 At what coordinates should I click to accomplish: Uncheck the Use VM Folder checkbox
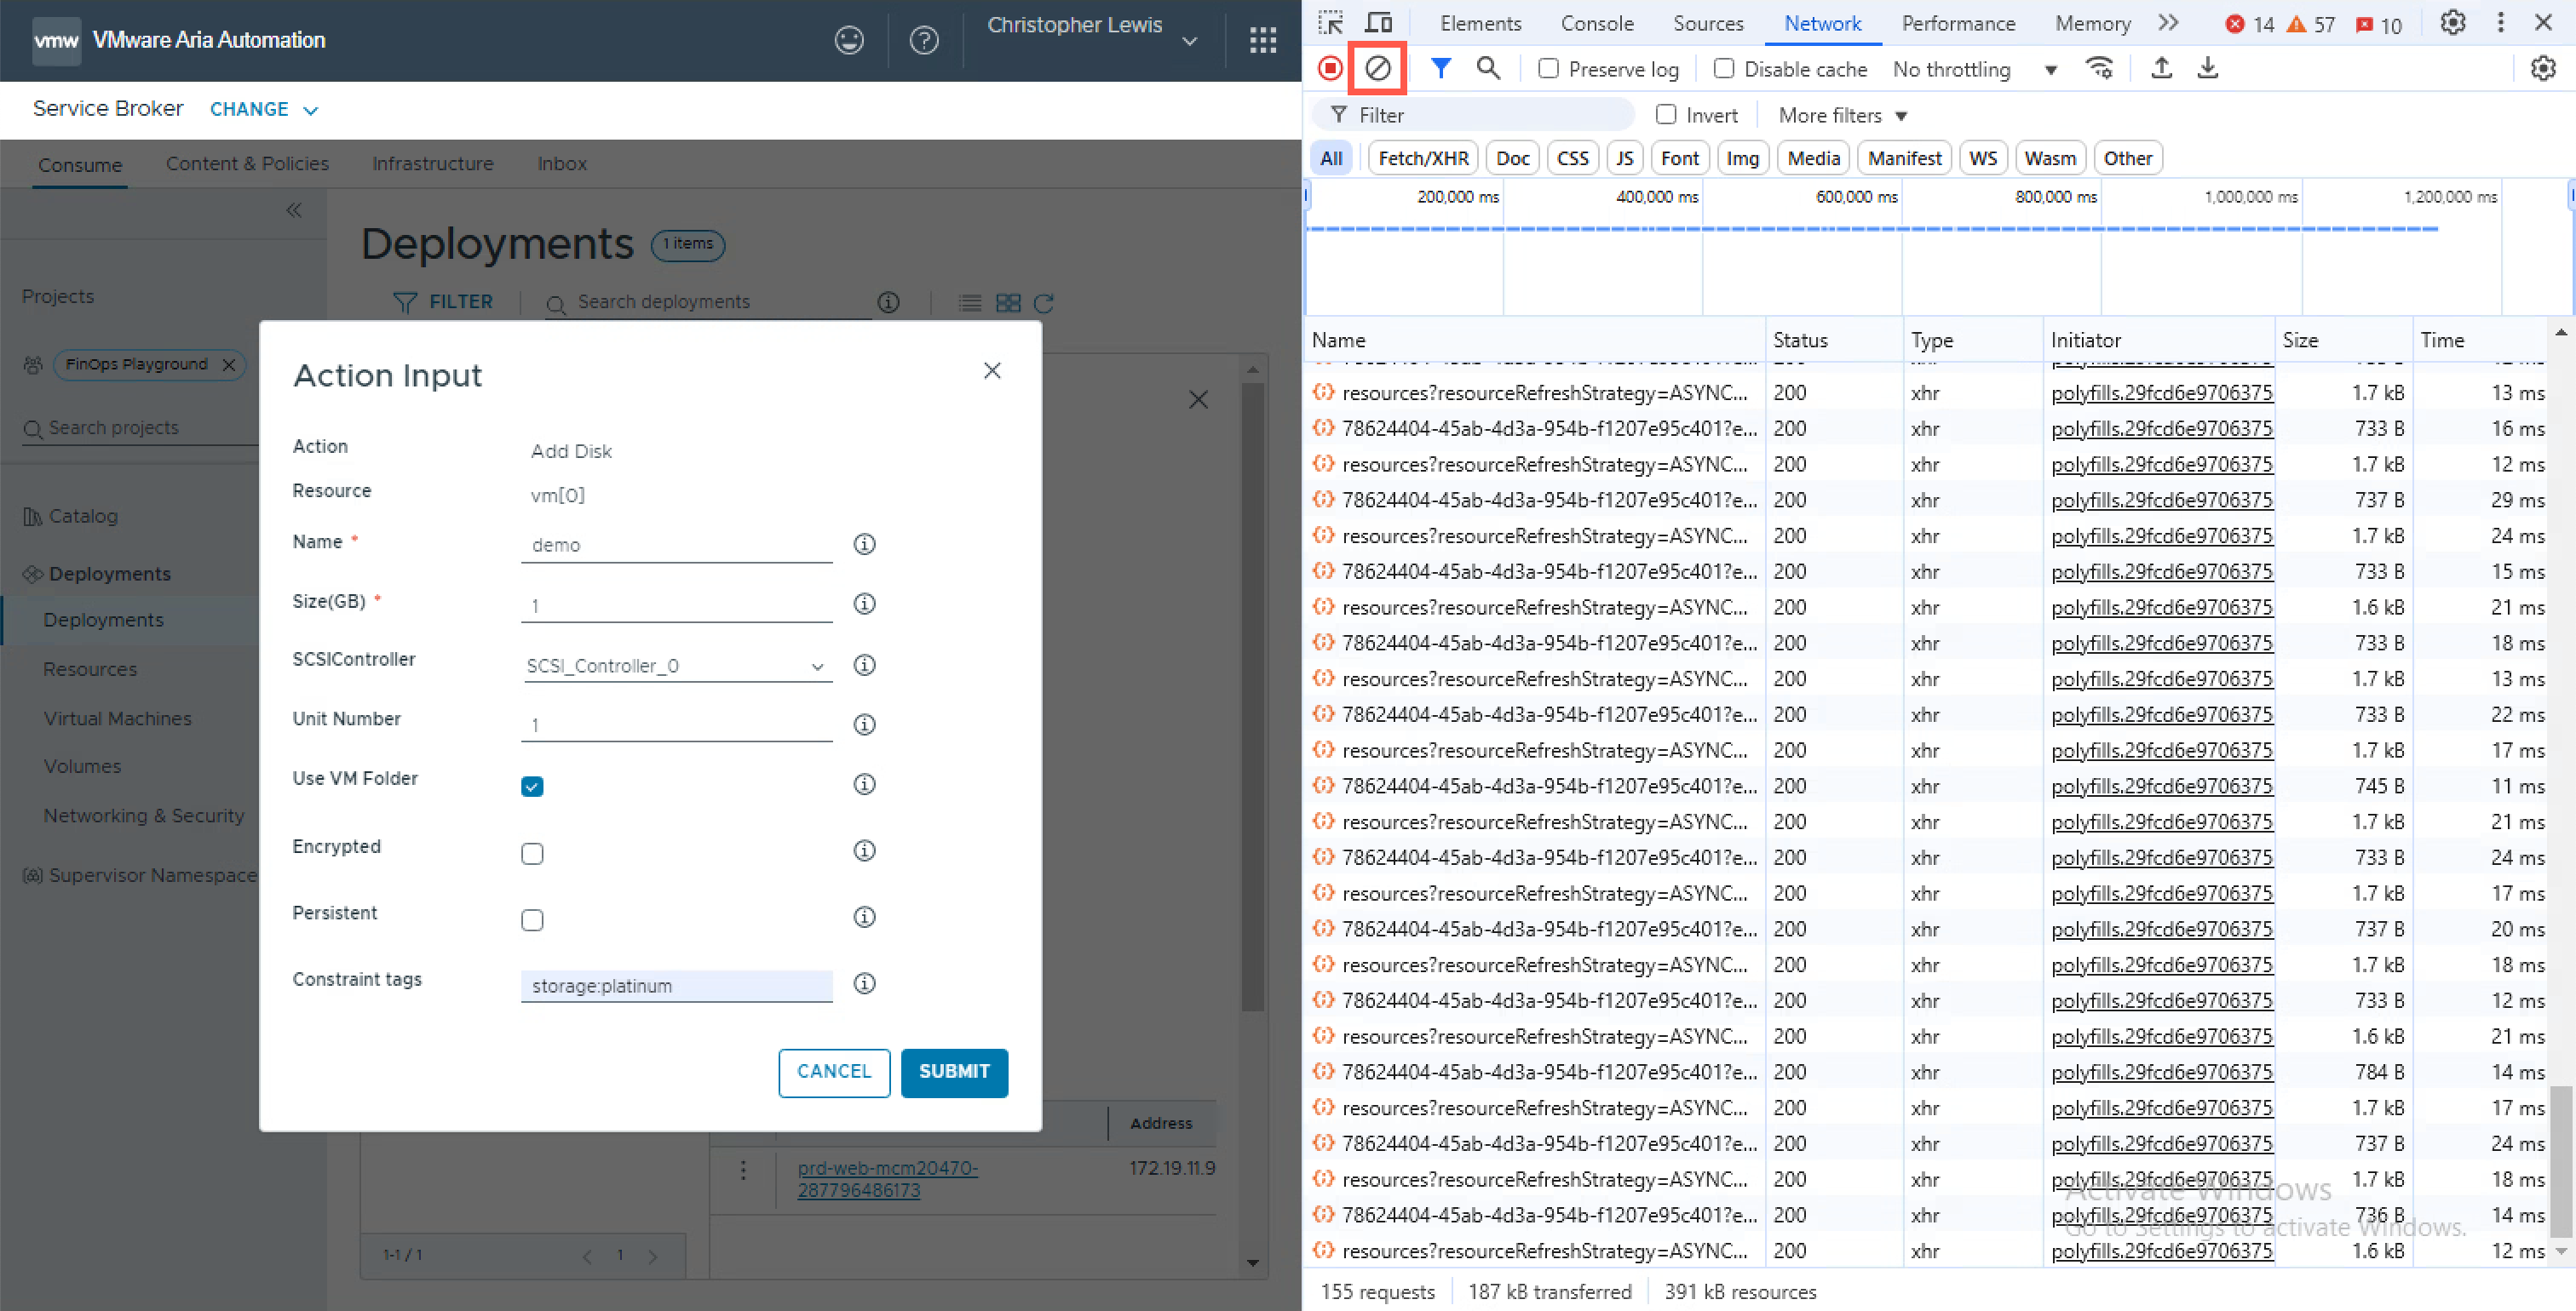(532, 787)
